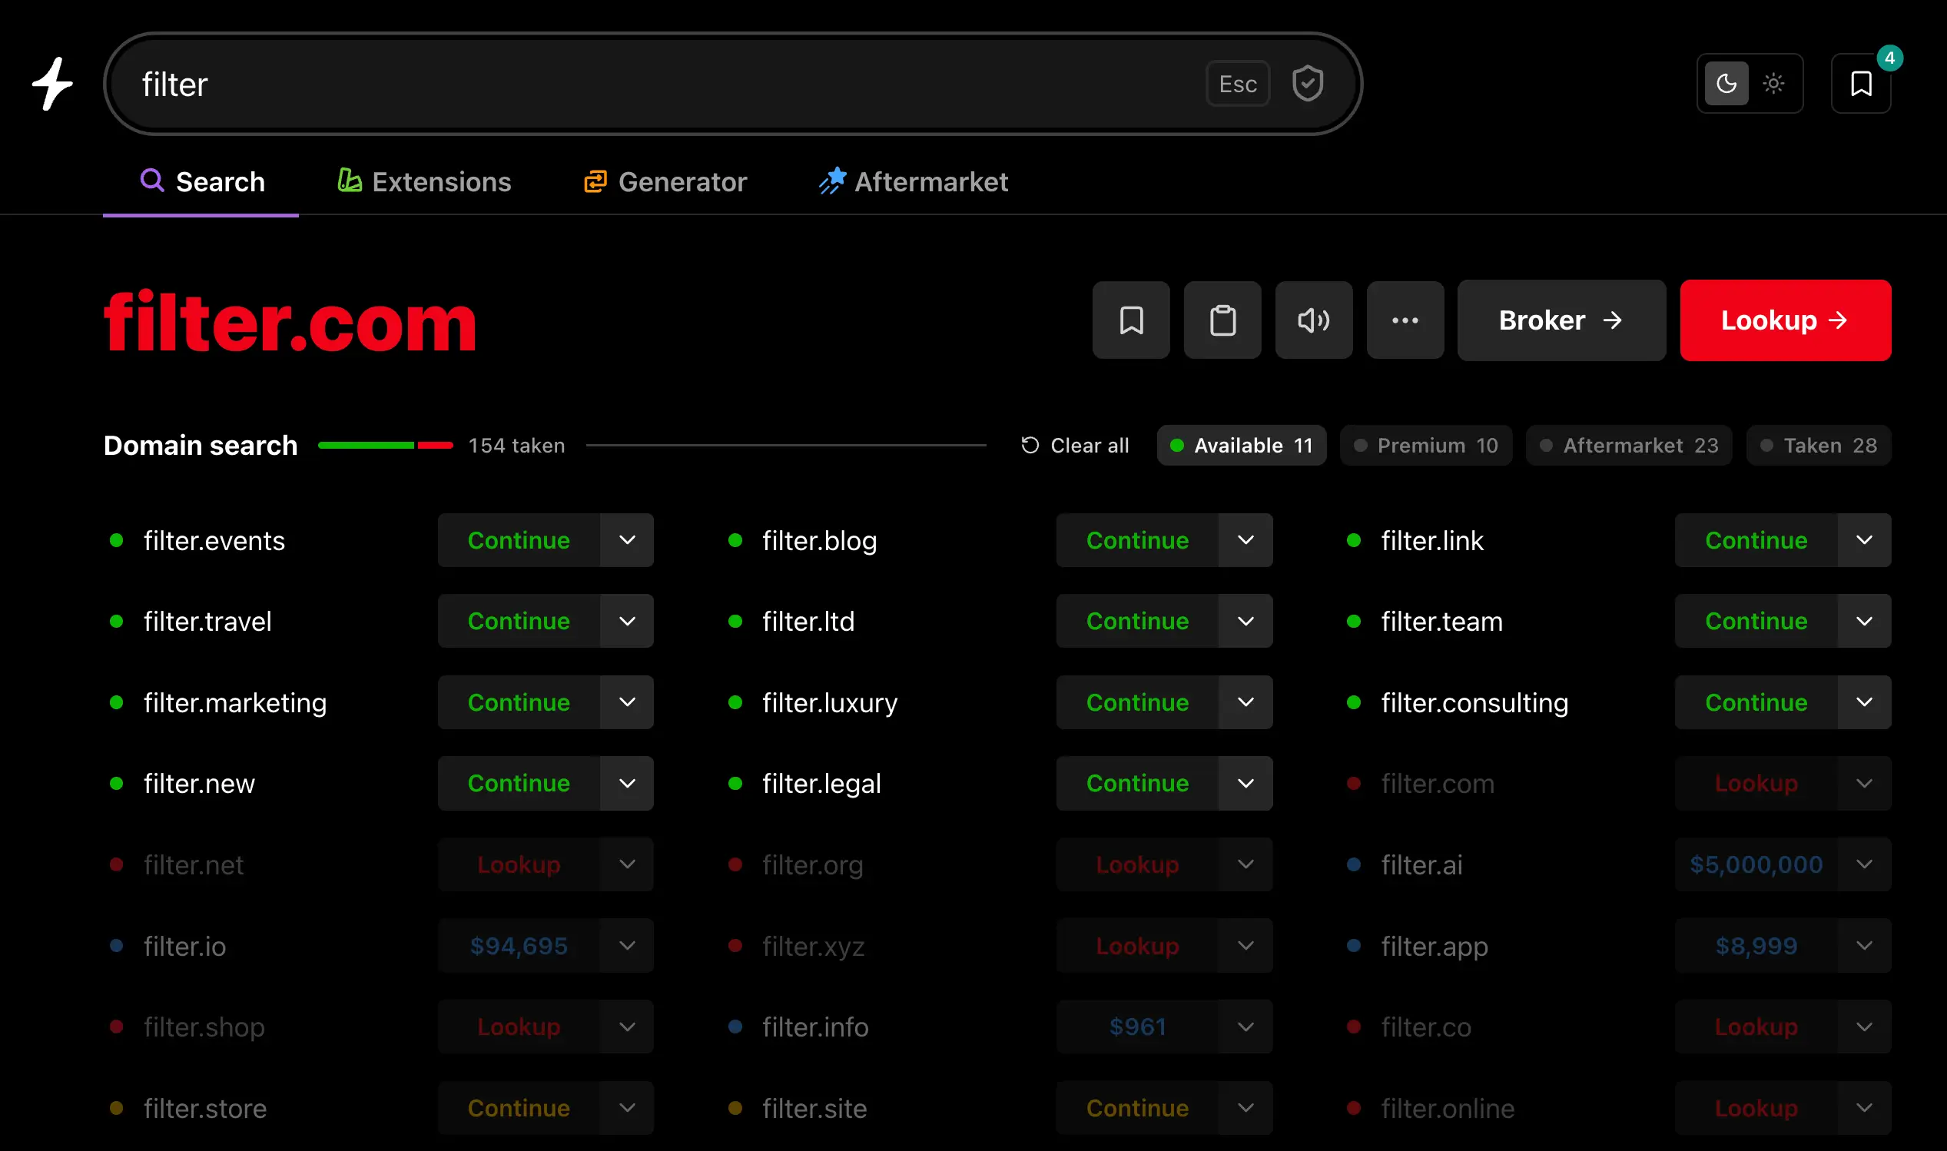Click the shield checkmark icon in search bar
This screenshot has width=1947, height=1151.
pos(1307,84)
